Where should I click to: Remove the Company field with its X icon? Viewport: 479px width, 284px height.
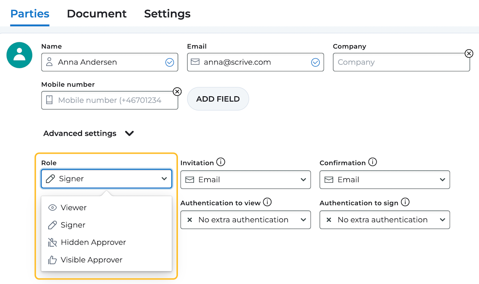click(x=469, y=54)
